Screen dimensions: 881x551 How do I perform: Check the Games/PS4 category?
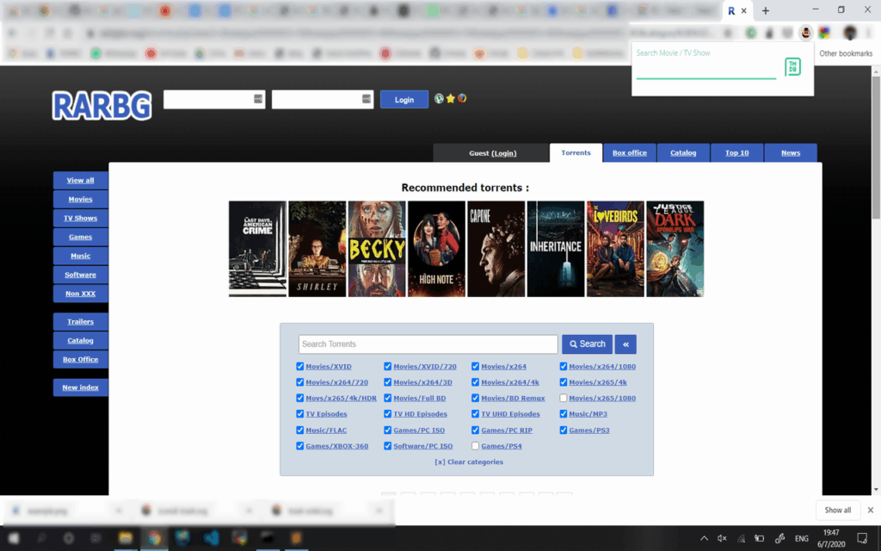coord(475,446)
